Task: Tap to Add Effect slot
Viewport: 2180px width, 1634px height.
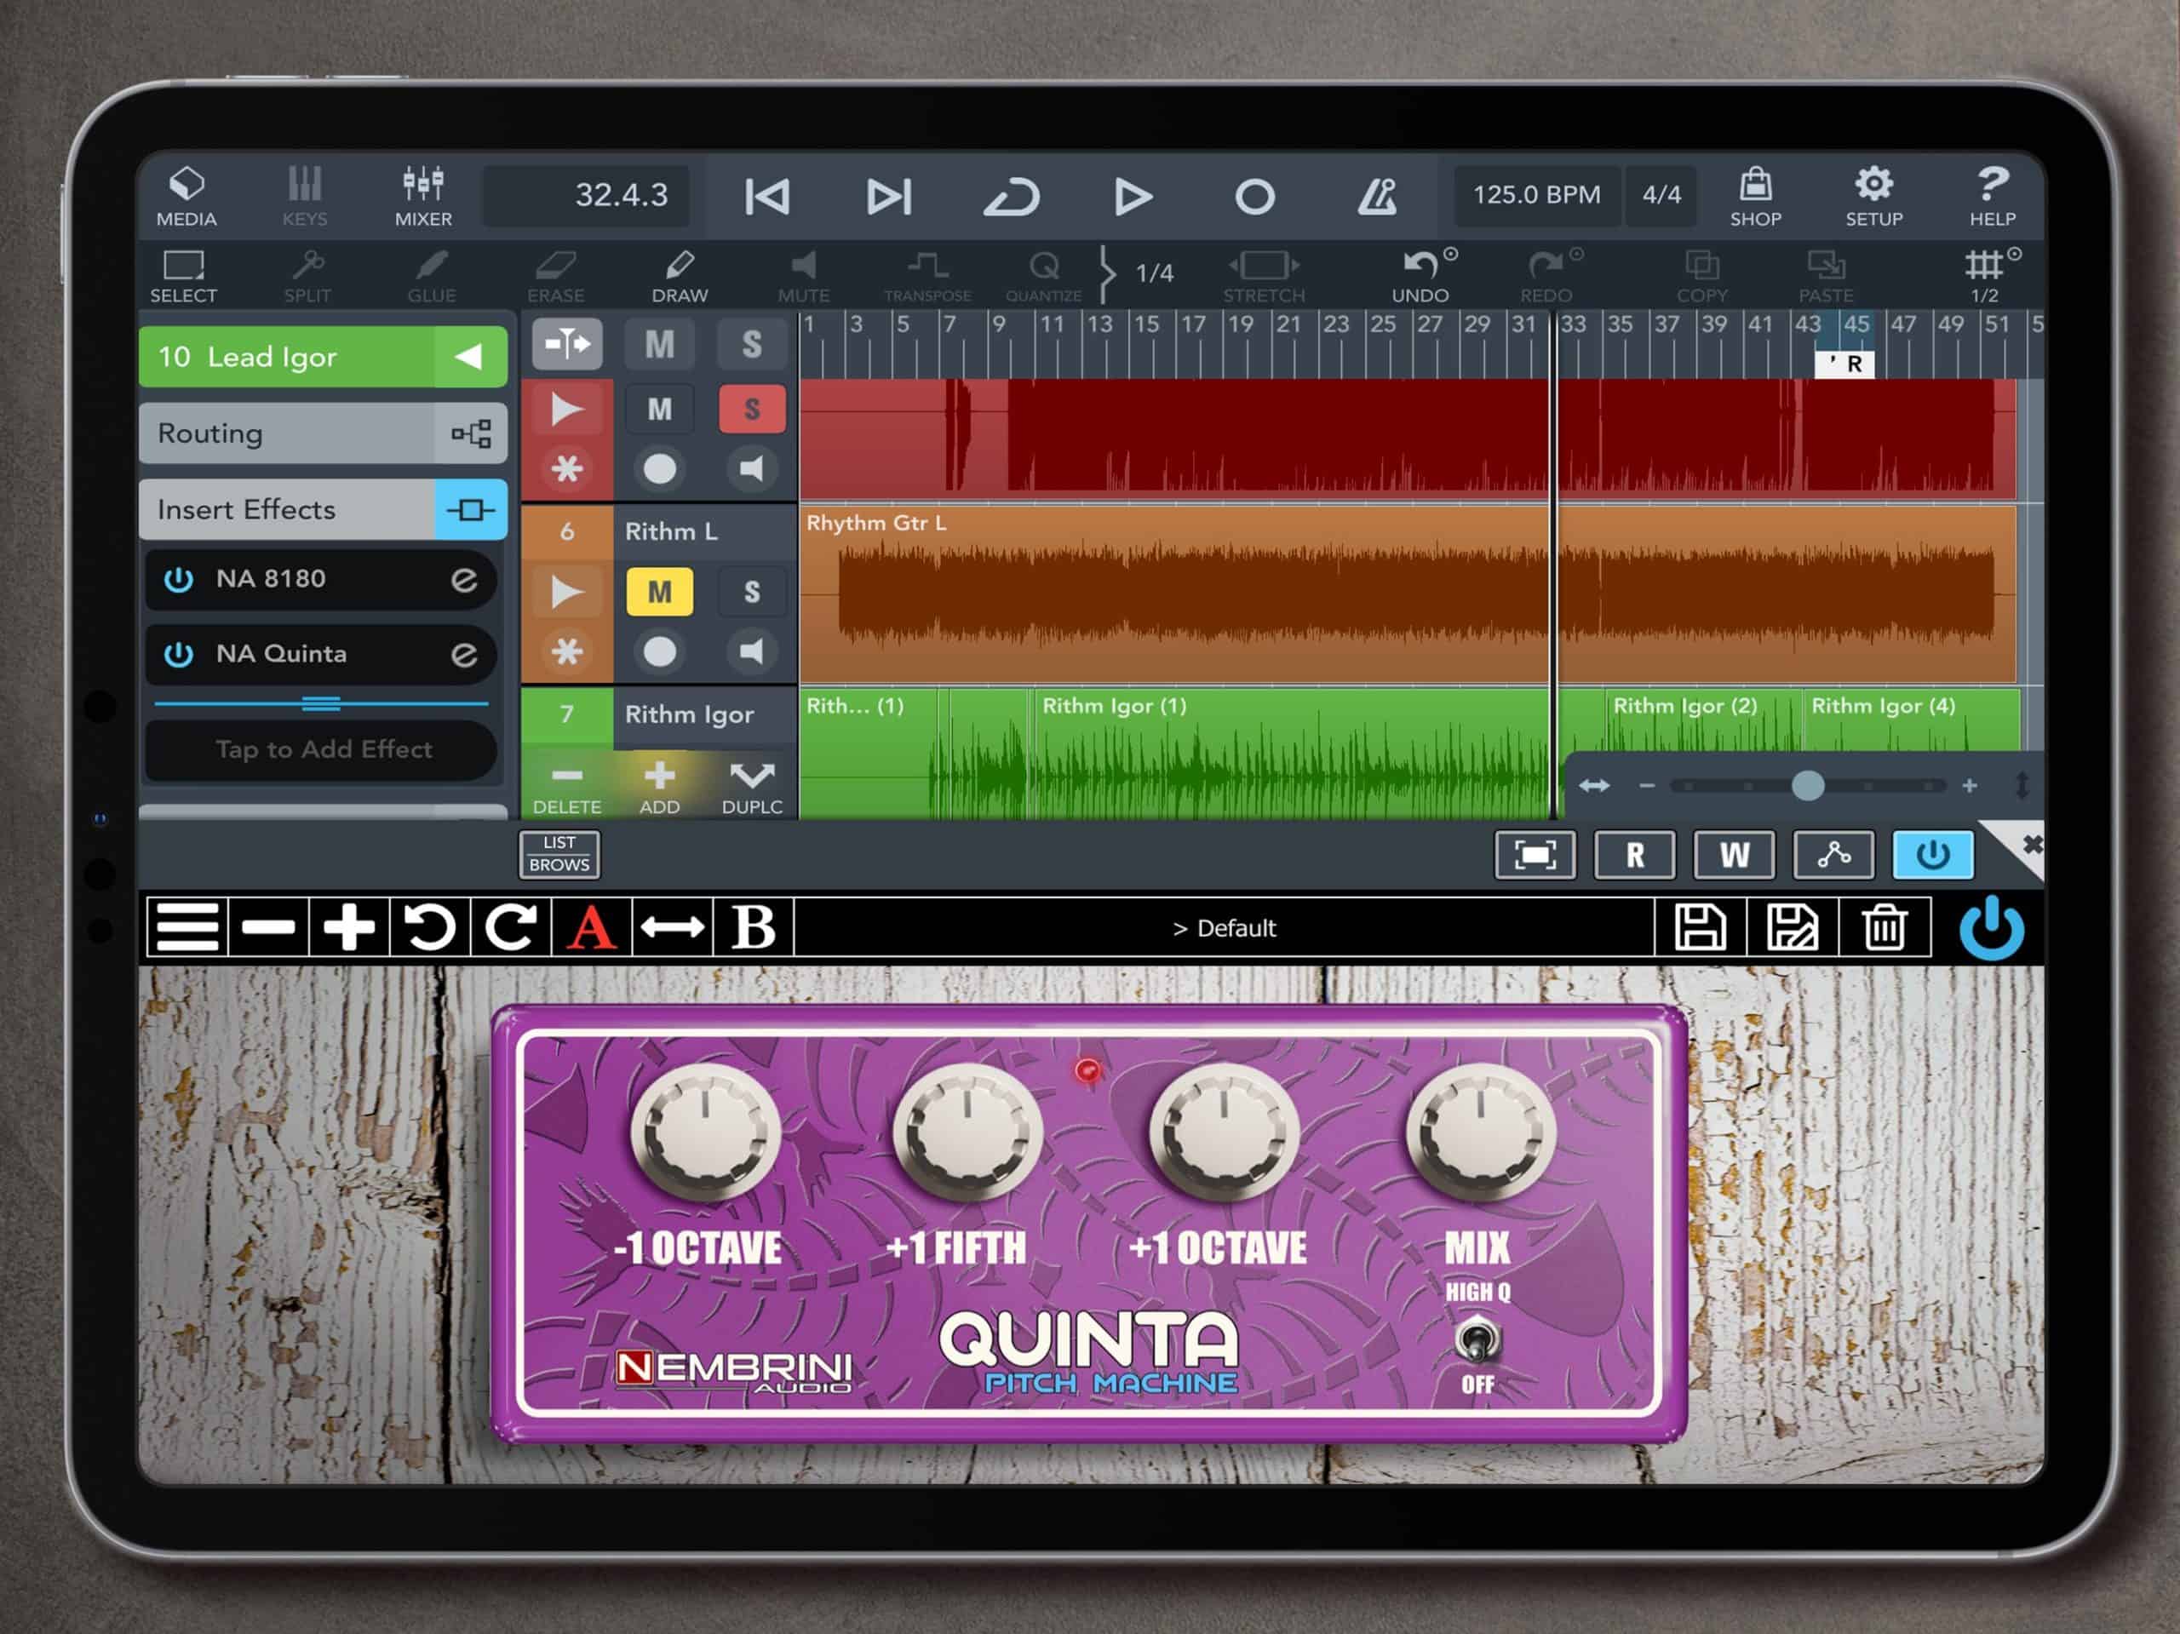Action: [x=322, y=750]
